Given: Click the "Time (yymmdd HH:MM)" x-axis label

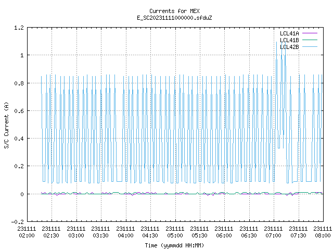Looking at the screenshot, I should 174,245.
